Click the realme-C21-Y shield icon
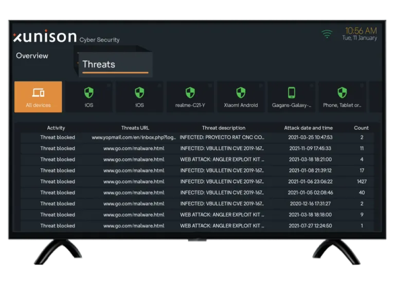The height and width of the screenshot is (288, 395). [190, 93]
